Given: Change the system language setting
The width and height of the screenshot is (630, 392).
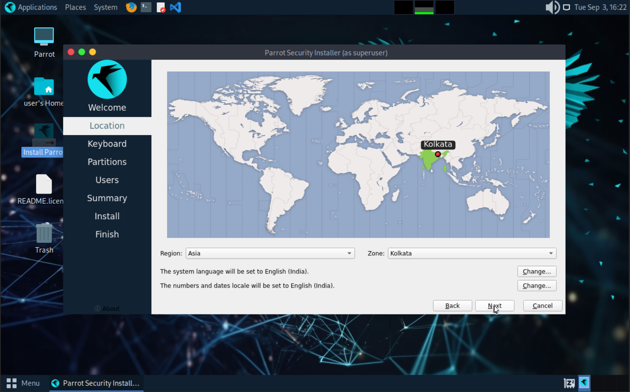Looking at the screenshot, I should tap(536, 271).
